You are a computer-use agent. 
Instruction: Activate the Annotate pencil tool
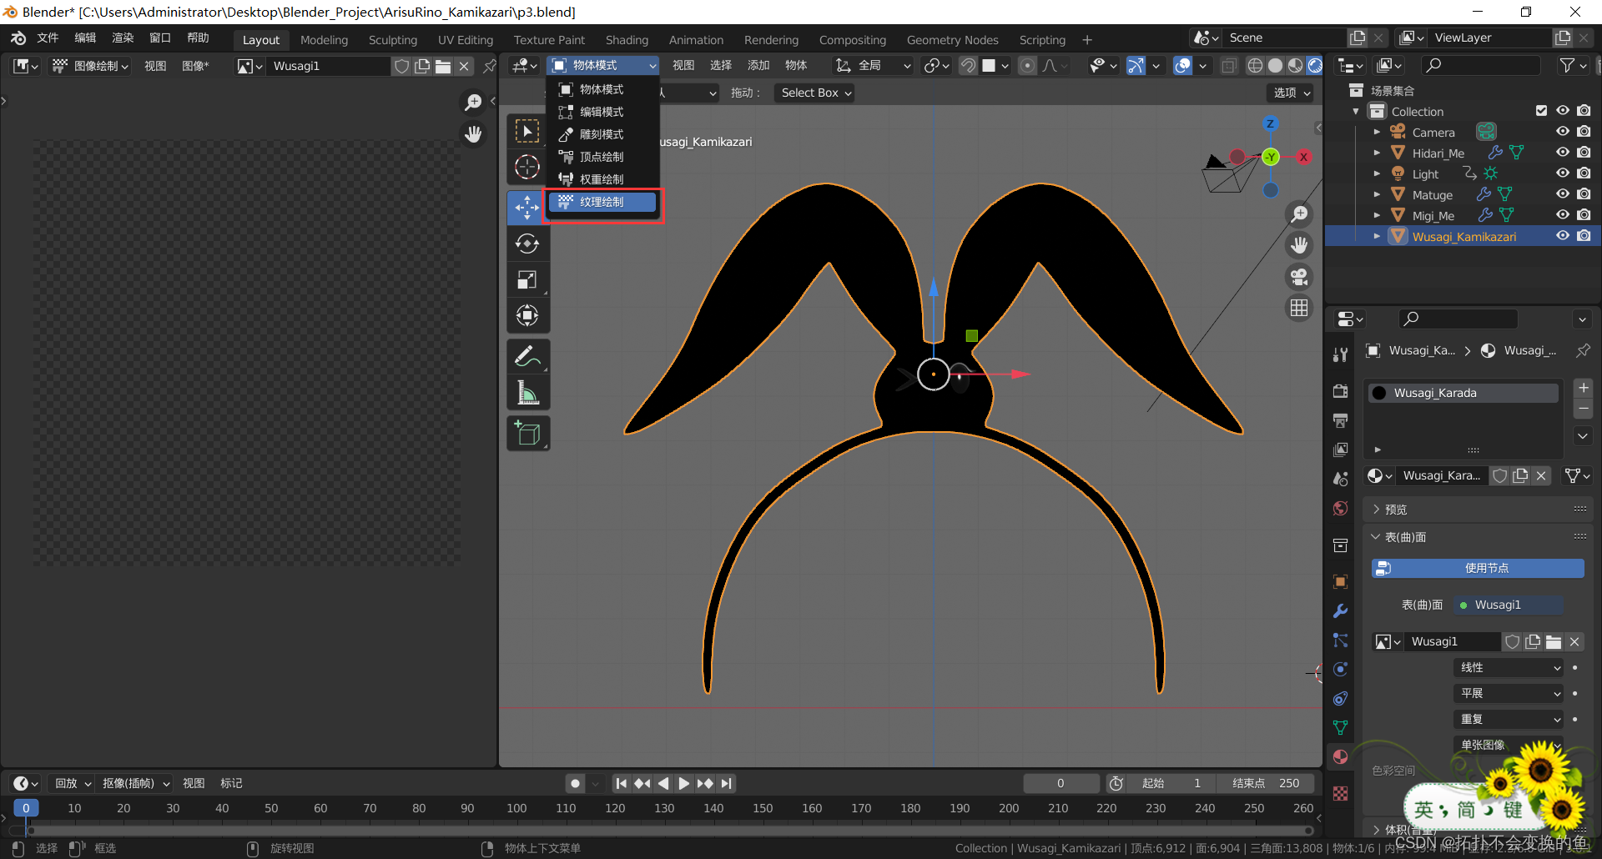tap(526, 357)
